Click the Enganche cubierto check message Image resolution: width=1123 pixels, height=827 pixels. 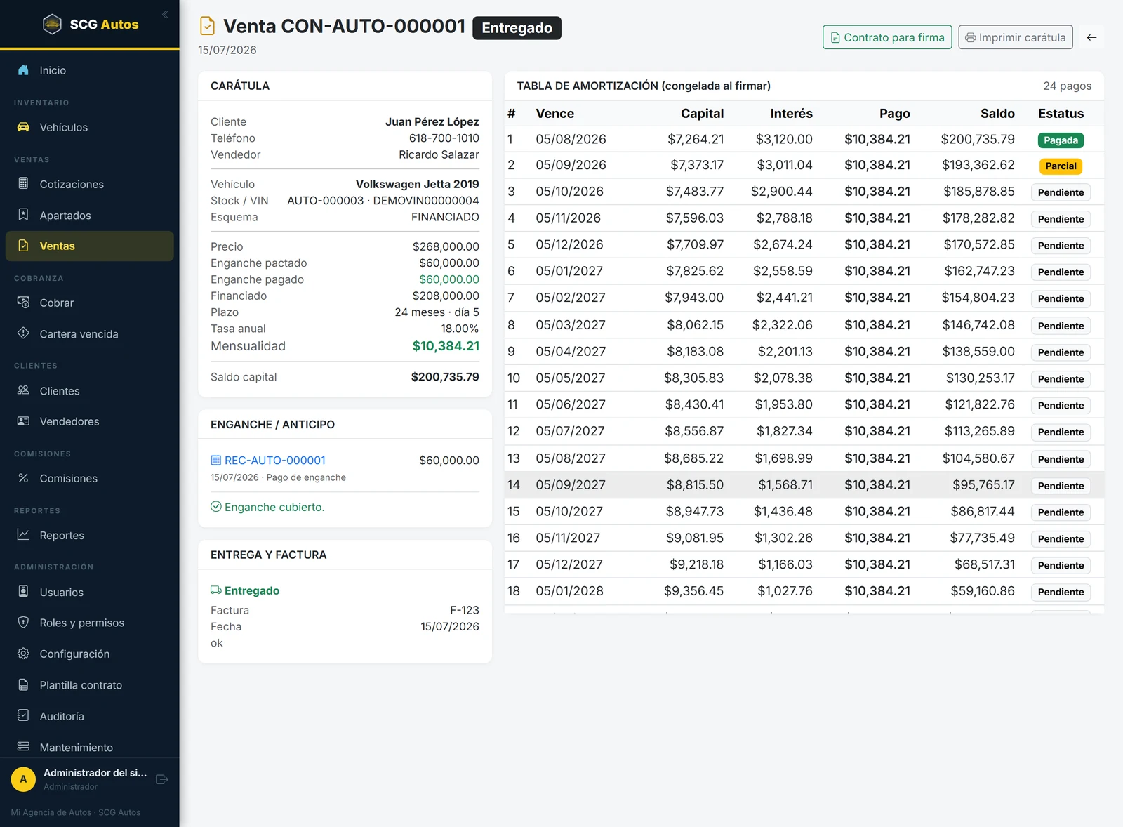(267, 507)
